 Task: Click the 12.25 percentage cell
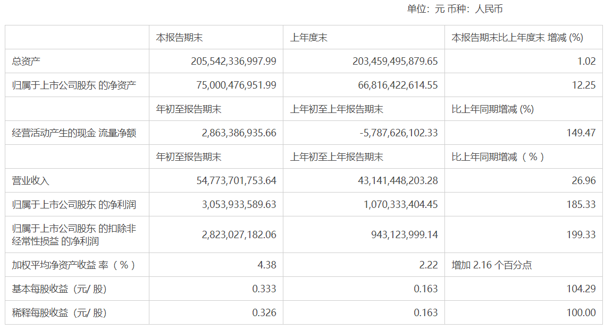(585, 85)
